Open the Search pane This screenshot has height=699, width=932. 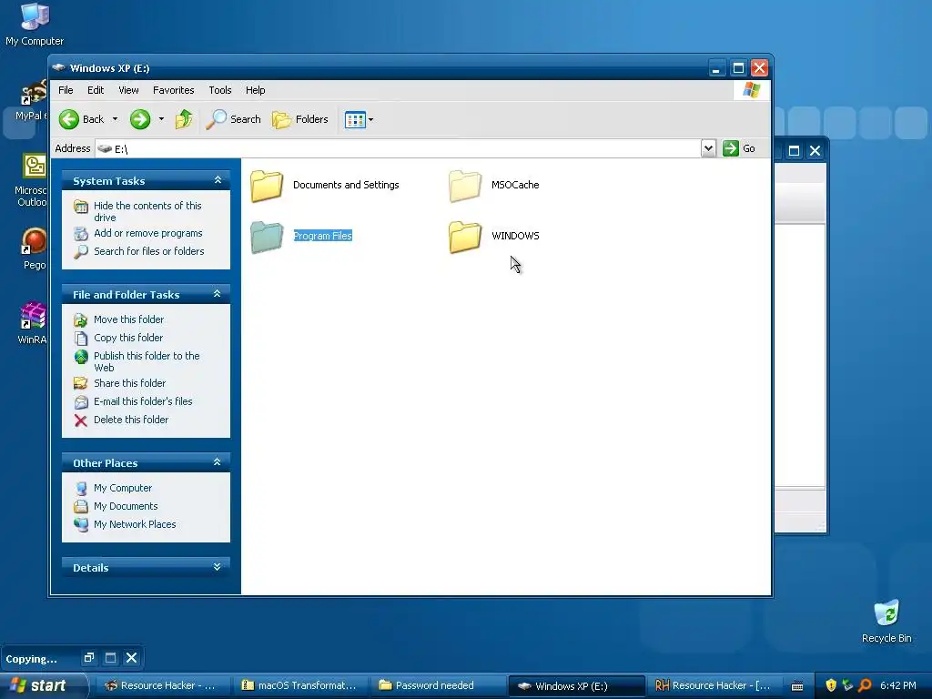pos(233,119)
